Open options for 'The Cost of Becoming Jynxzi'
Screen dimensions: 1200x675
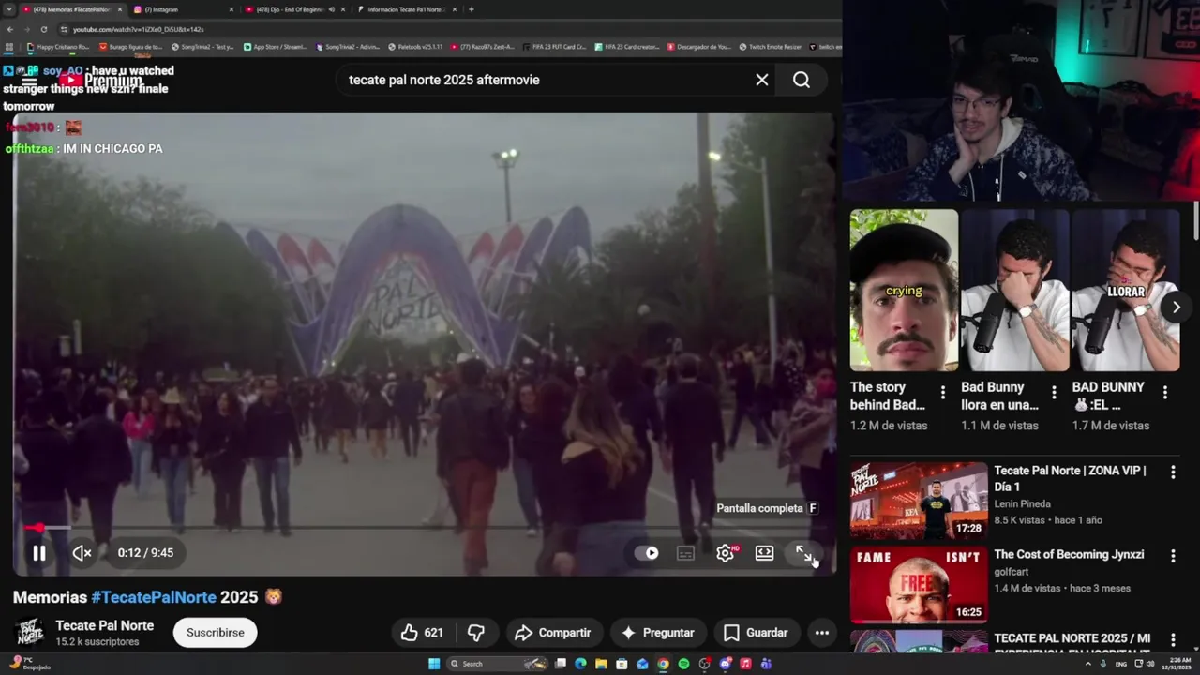[1173, 556]
